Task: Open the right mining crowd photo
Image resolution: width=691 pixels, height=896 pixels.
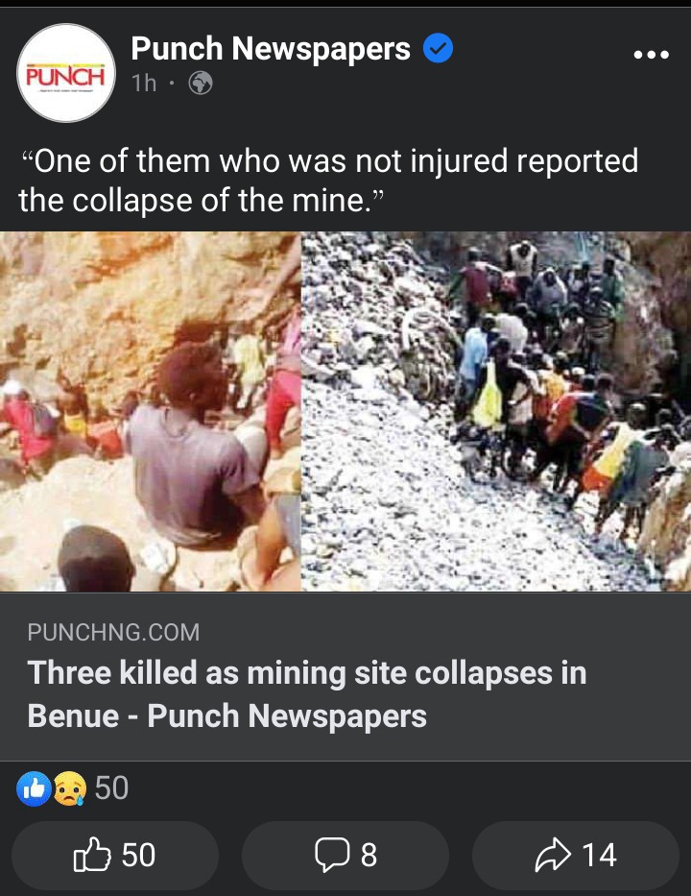Action: point(496,411)
